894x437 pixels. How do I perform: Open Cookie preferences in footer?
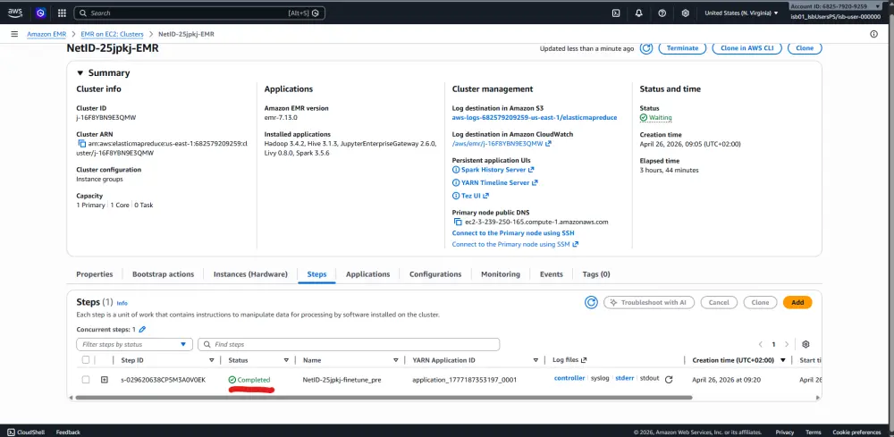click(856, 433)
